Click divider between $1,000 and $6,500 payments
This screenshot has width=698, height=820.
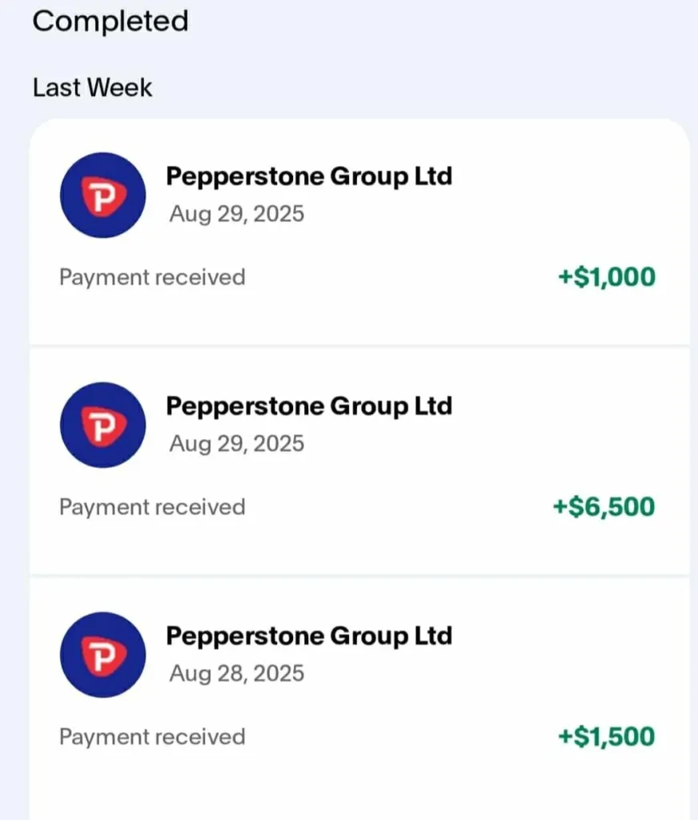(x=359, y=346)
